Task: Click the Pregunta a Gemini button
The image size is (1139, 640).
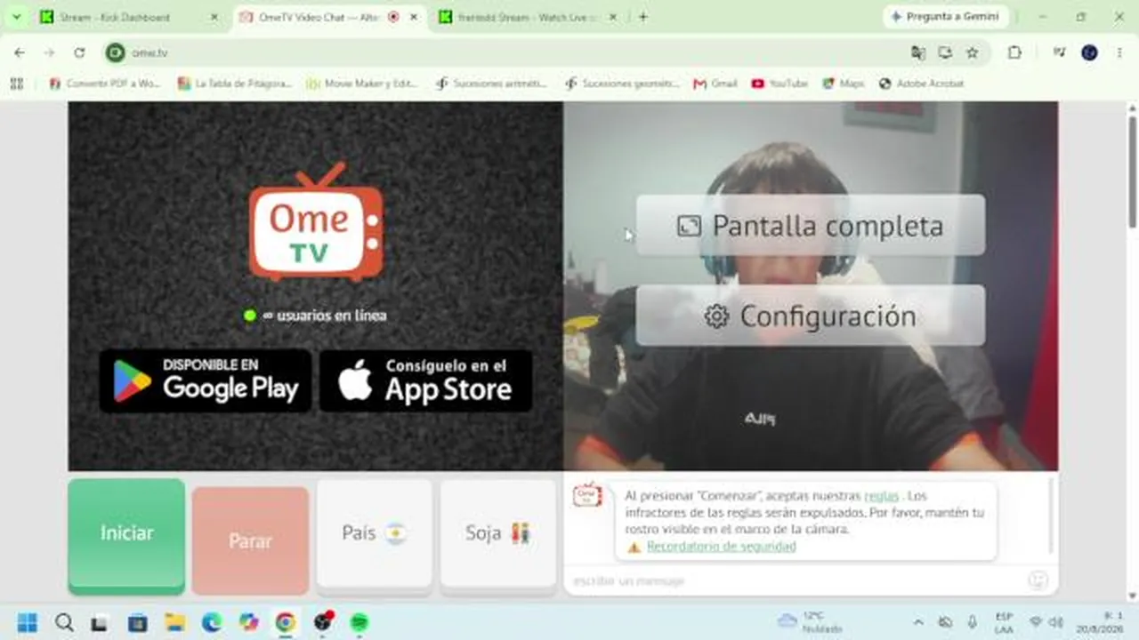Action: (946, 17)
